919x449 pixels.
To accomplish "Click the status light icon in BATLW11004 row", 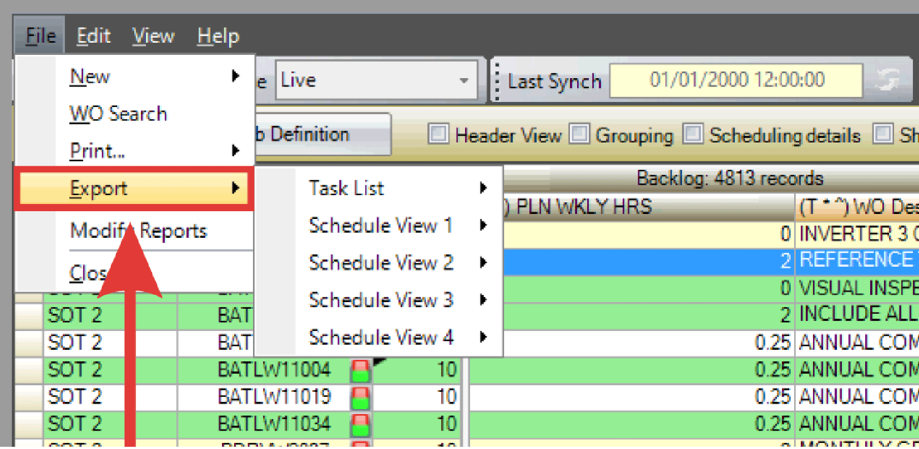I will pyautogui.click(x=360, y=370).
